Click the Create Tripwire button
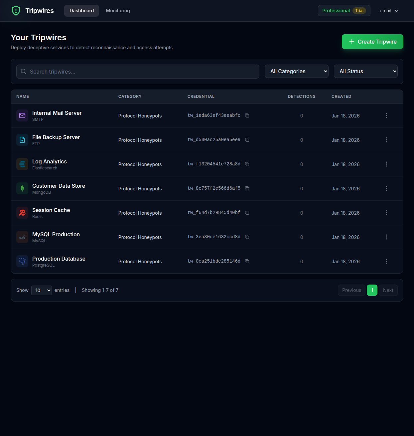This screenshot has width=414, height=436. [x=372, y=42]
